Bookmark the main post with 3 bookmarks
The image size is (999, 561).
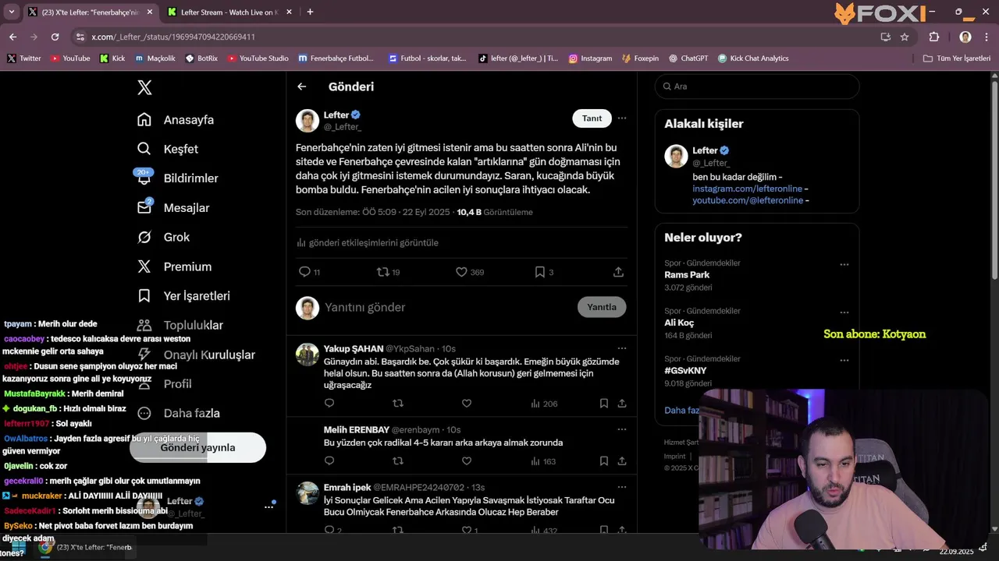click(x=539, y=272)
